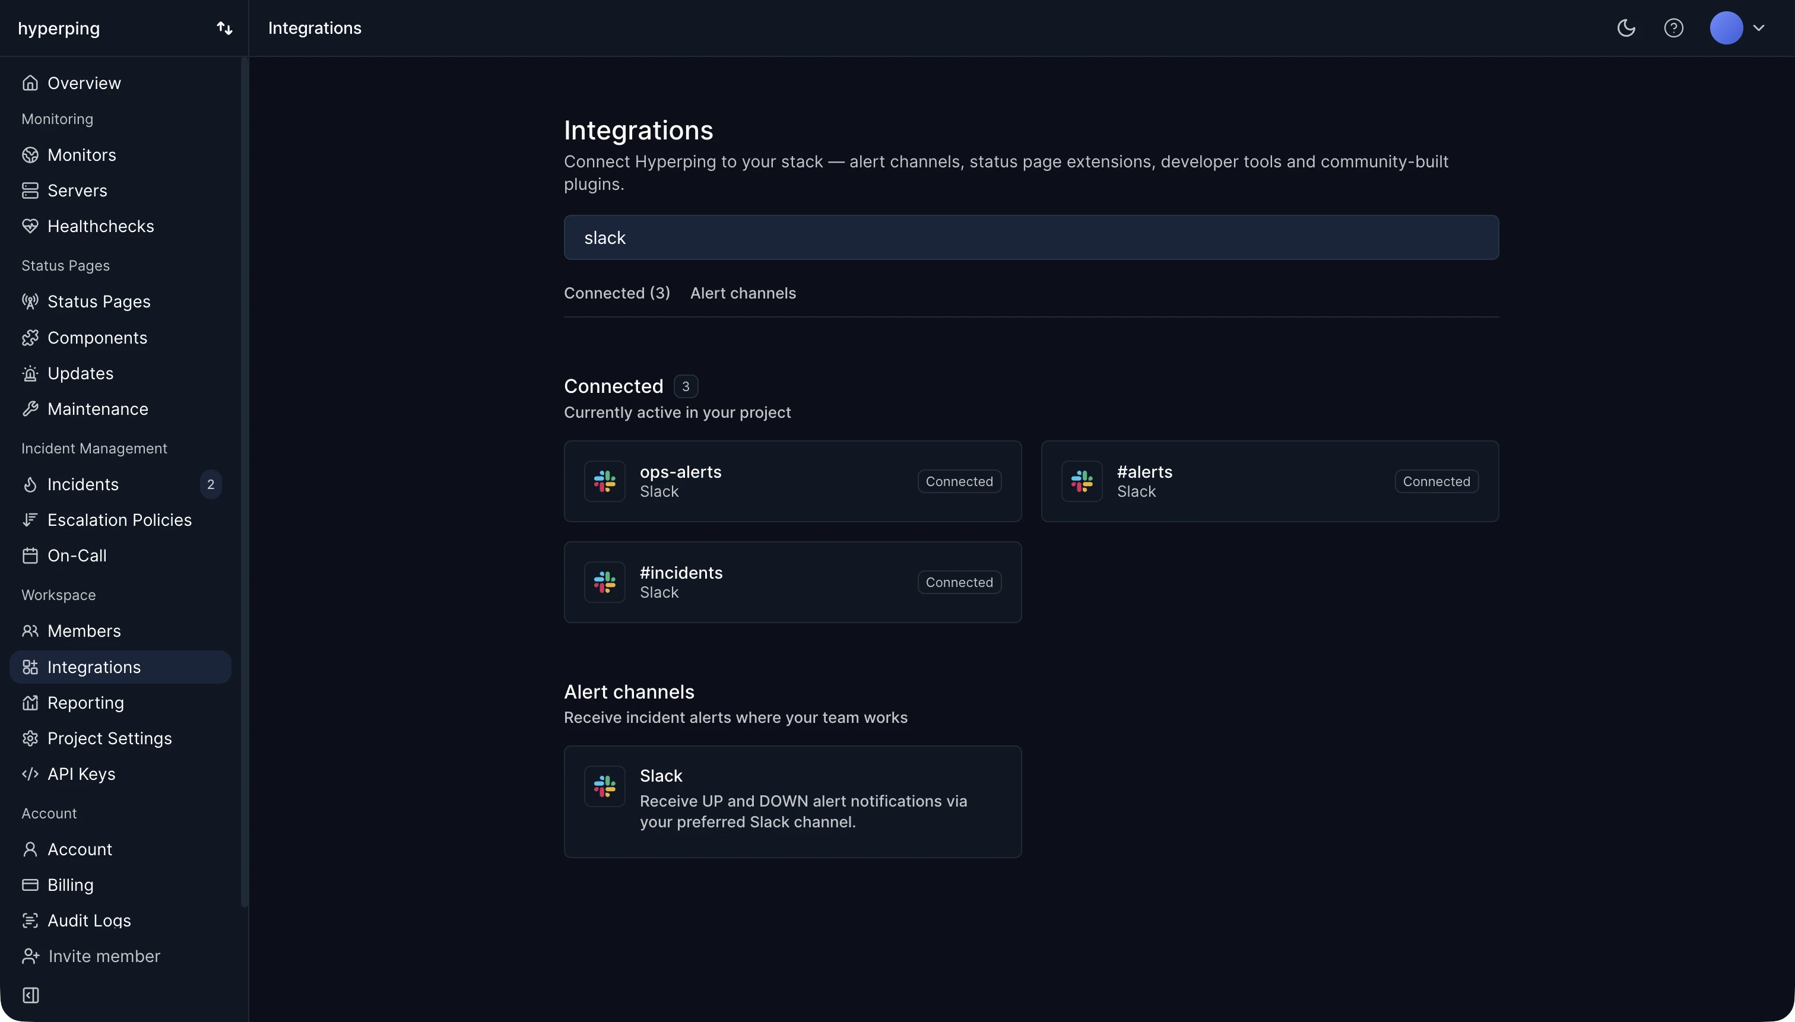Click the Healthchecks heart icon
The width and height of the screenshot is (1795, 1022).
(x=30, y=226)
